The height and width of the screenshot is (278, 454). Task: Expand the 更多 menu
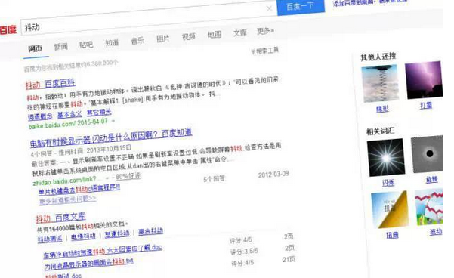click(265, 31)
